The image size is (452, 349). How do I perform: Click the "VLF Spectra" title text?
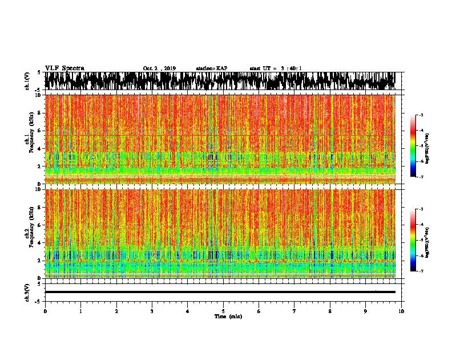64,68
